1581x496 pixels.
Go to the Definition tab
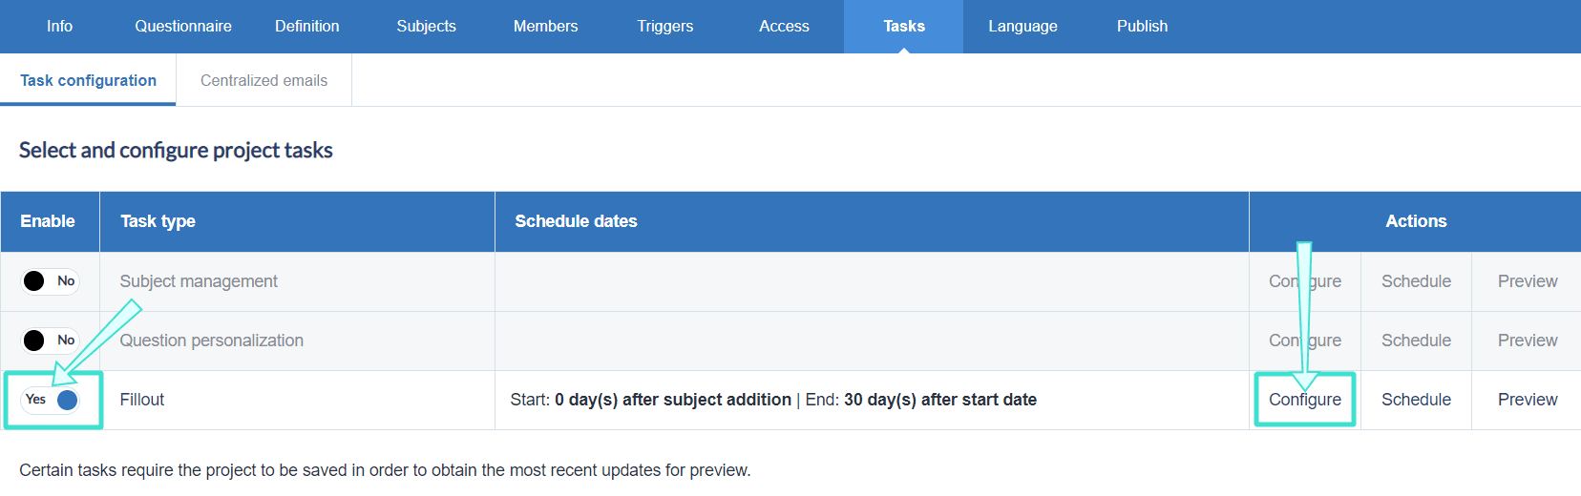coord(306,27)
